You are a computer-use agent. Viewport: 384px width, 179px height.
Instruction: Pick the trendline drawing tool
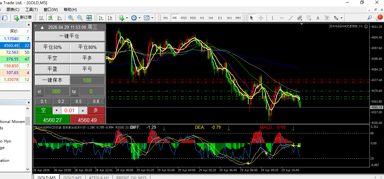291,18
